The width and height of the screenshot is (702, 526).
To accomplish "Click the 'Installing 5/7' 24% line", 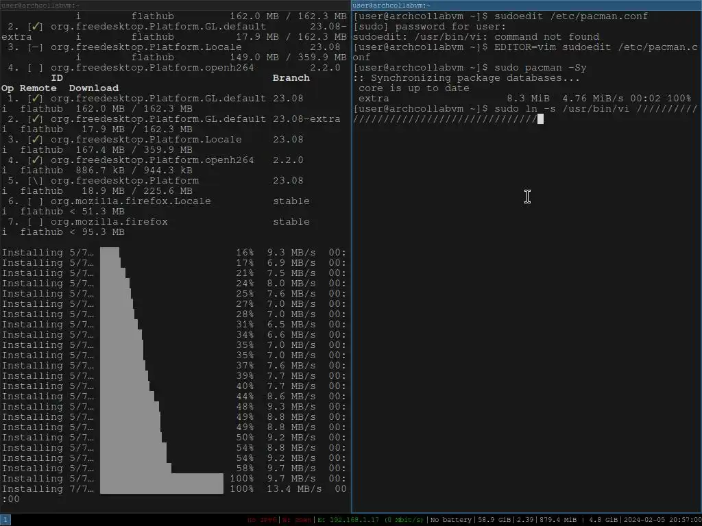I will 173,284.
